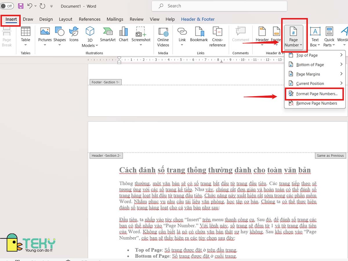Image resolution: width=348 pixels, height=261 pixels.
Task: Expand the Bottom of Page submenu arrow
Action: tap(341, 65)
